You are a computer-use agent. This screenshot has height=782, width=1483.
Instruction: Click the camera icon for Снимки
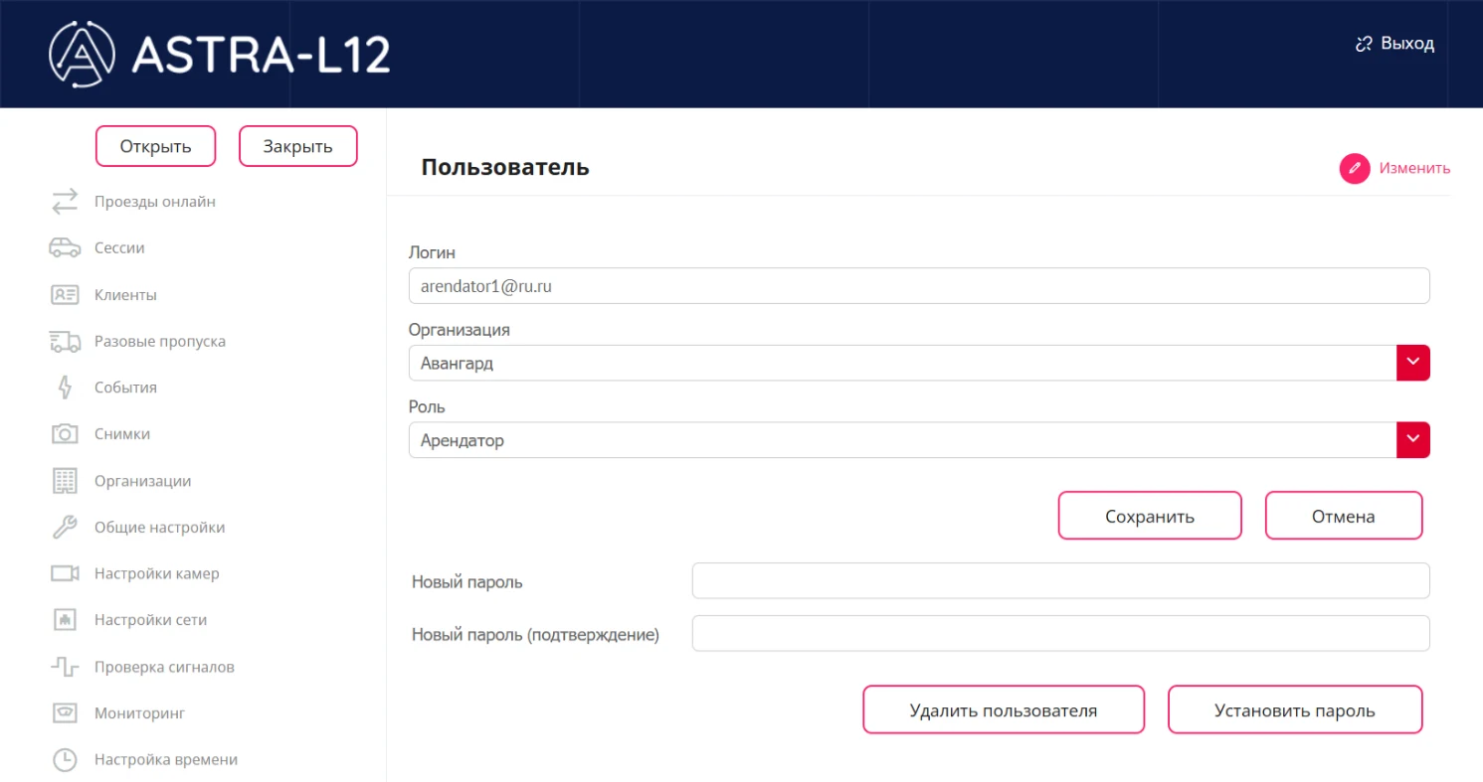pyautogui.click(x=65, y=434)
